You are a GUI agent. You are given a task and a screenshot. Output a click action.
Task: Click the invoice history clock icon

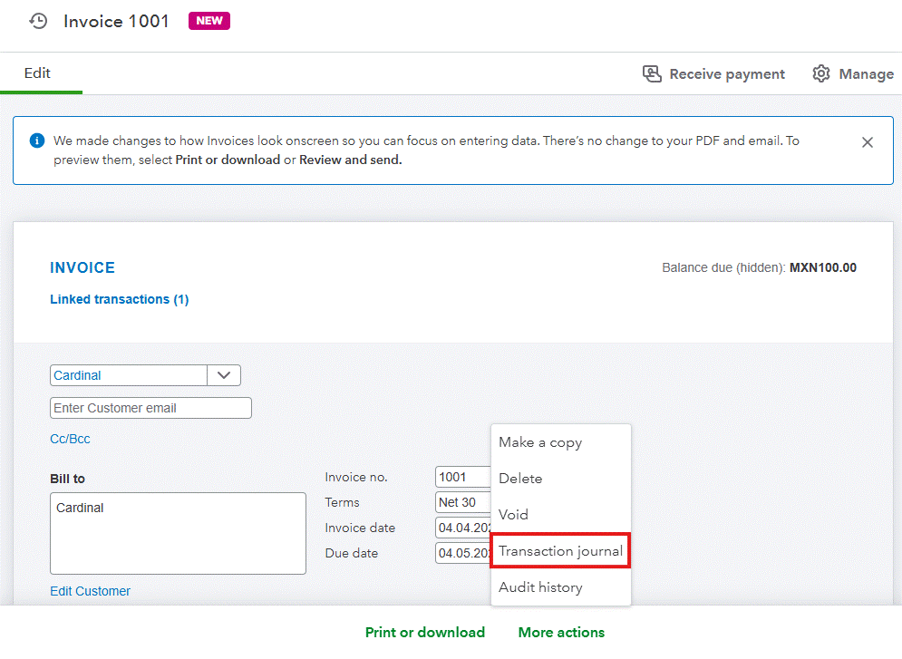click(38, 21)
